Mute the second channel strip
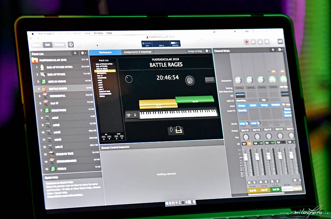331x219 pixels. 261,182
